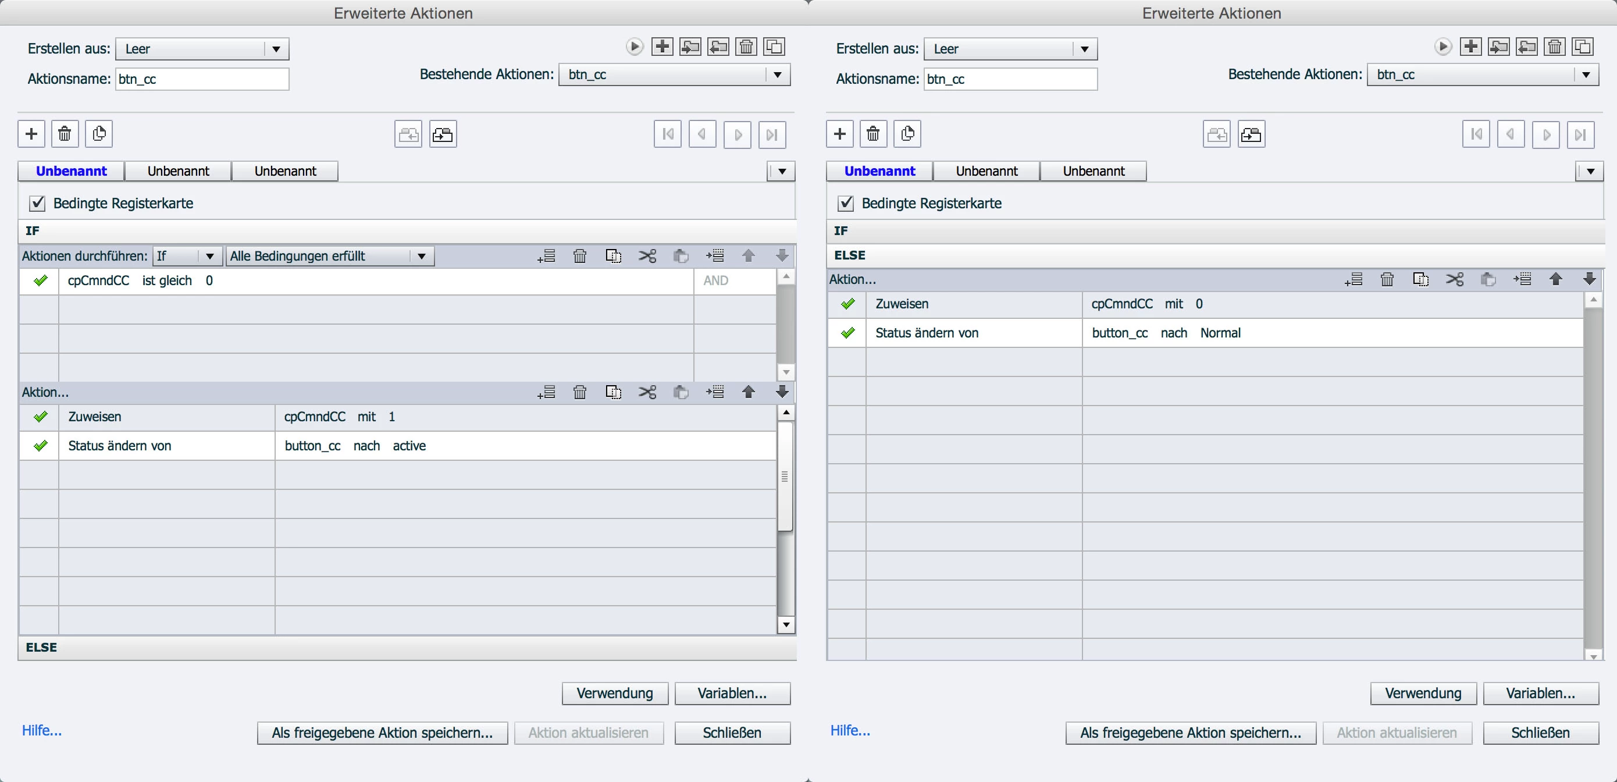Click import actions icon in left dialog top toolbar

pyautogui.click(x=690, y=47)
